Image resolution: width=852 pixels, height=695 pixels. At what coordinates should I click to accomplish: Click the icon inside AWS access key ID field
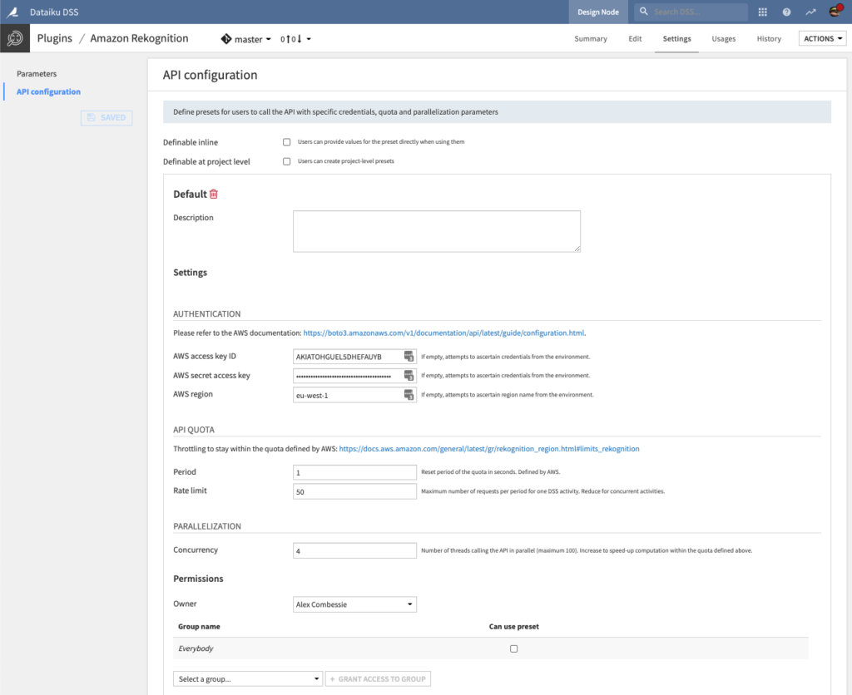coord(409,357)
